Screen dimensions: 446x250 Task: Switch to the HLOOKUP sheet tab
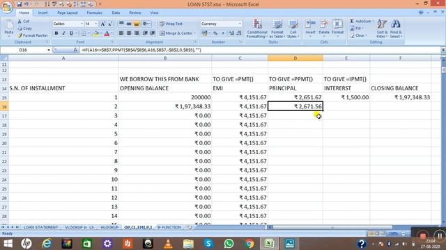pos(109,227)
